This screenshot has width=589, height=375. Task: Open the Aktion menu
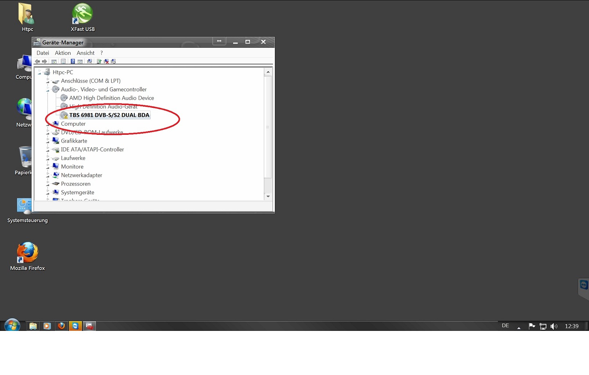point(63,53)
